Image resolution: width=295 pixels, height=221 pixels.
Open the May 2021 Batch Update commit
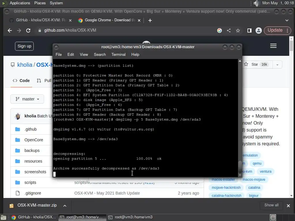pyautogui.click(x=107, y=193)
